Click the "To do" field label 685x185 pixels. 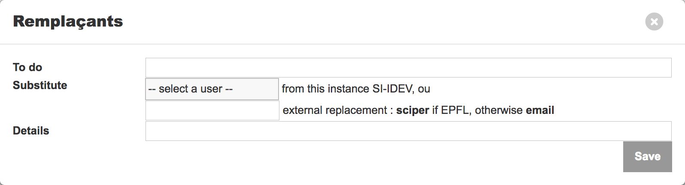pyautogui.click(x=27, y=67)
